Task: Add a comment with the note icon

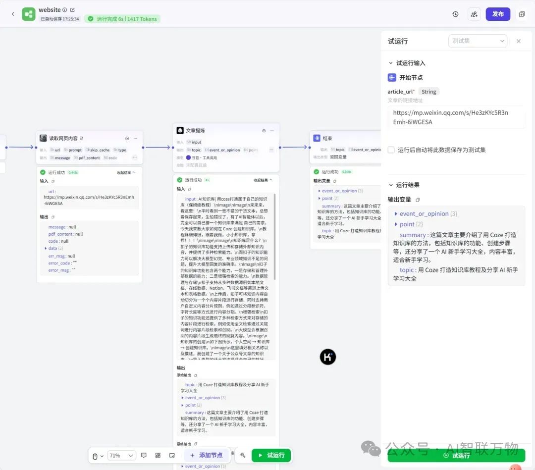Action: click(144, 455)
